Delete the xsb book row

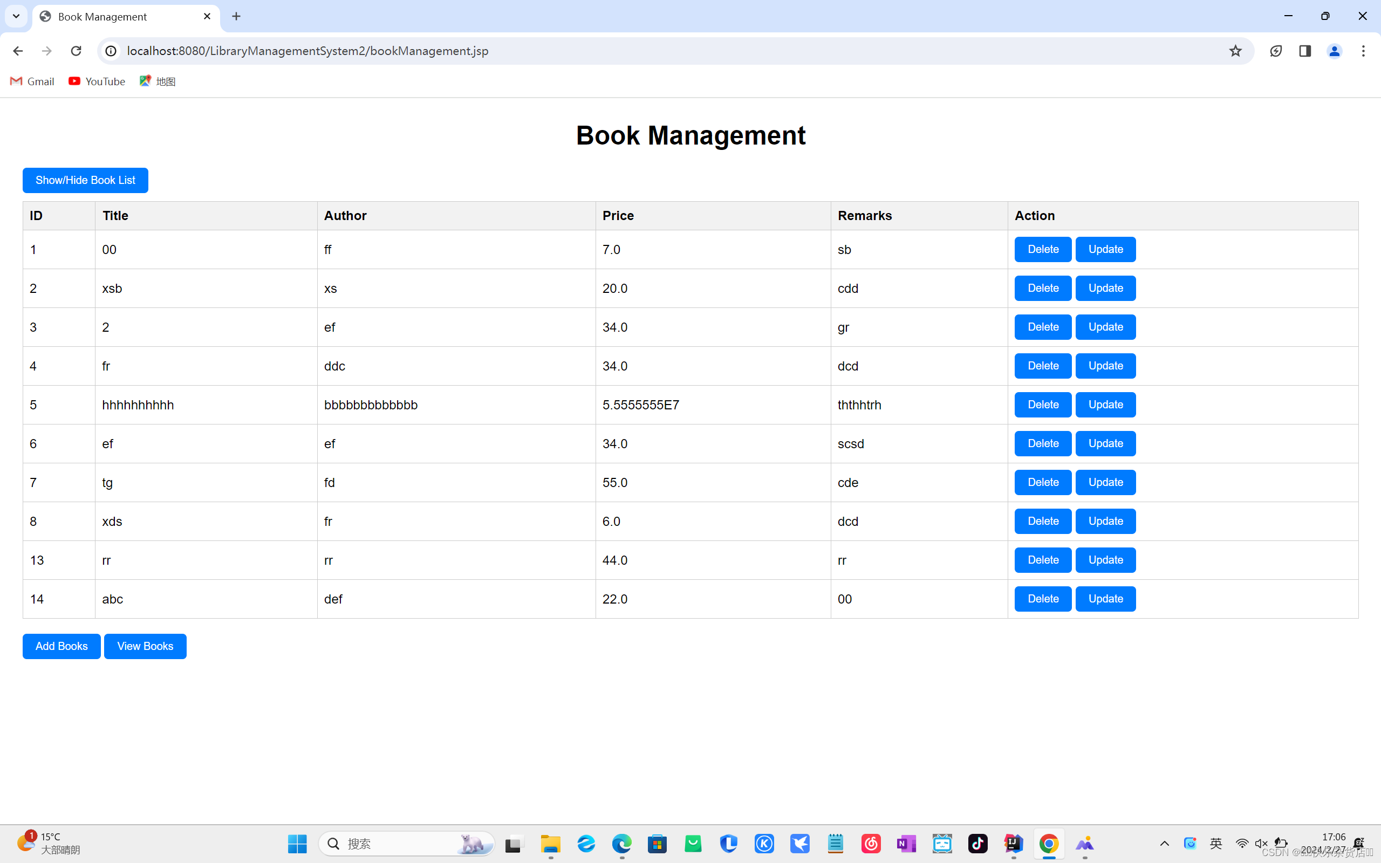[x=1043, y=288]
